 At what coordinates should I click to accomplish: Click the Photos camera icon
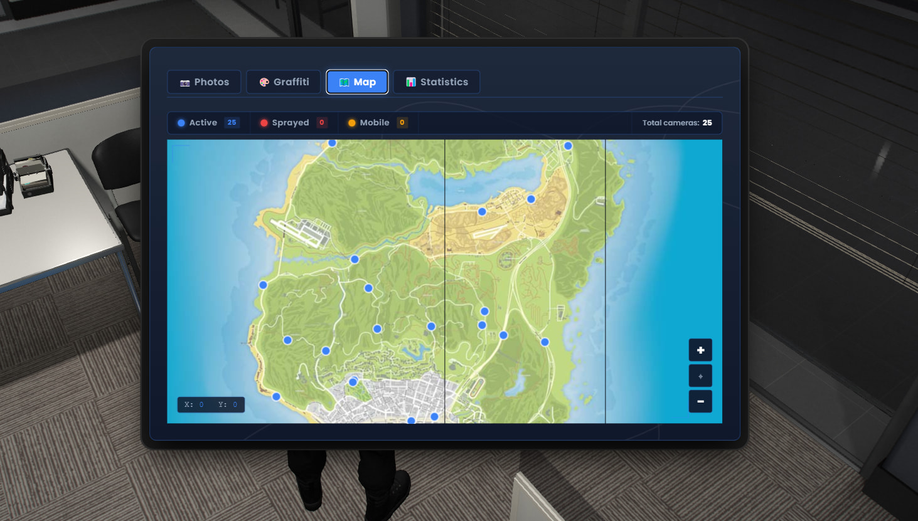point(185,83)
